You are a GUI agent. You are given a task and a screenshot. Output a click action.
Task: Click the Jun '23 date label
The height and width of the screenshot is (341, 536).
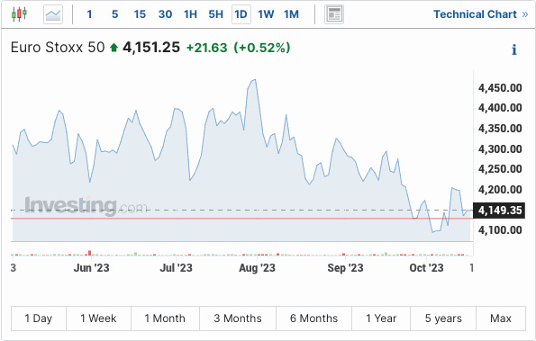tap(91, 268)
